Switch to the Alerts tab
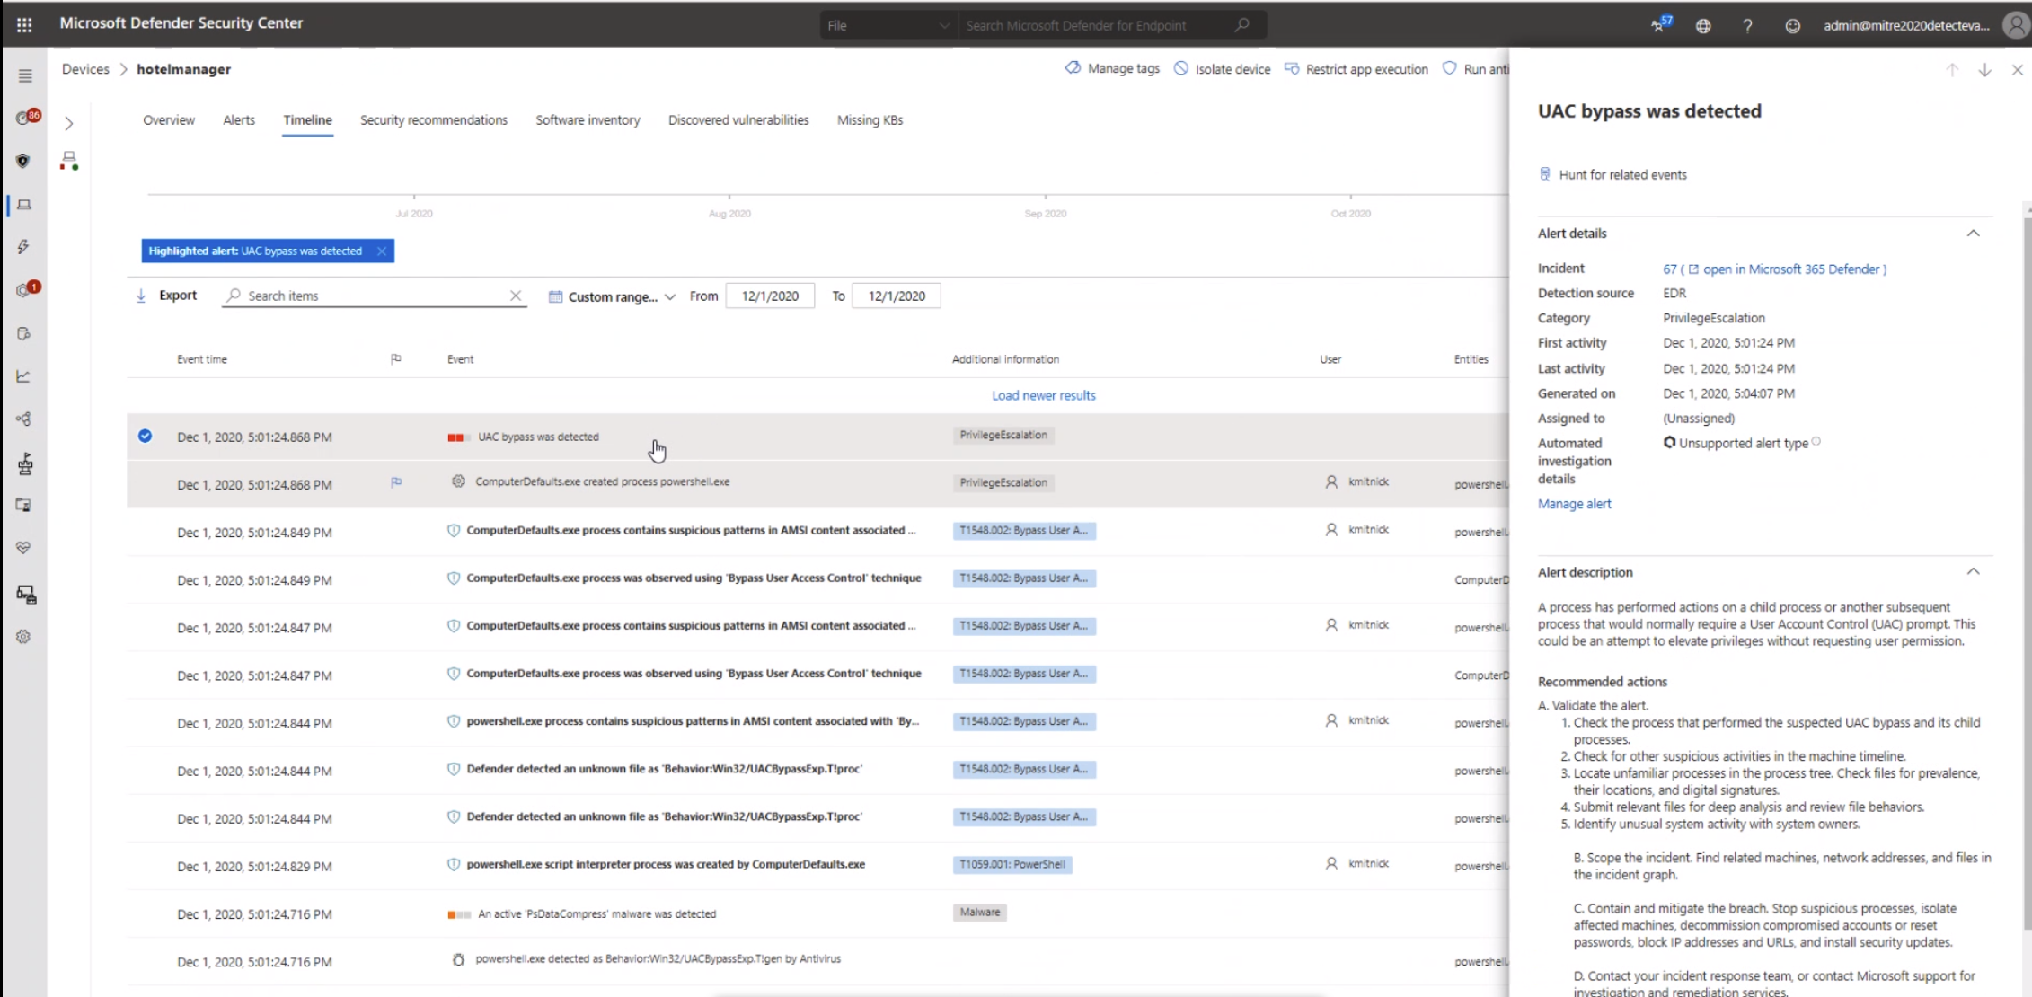The height and width of the screenshot is (997, 2032). [239, 120]
